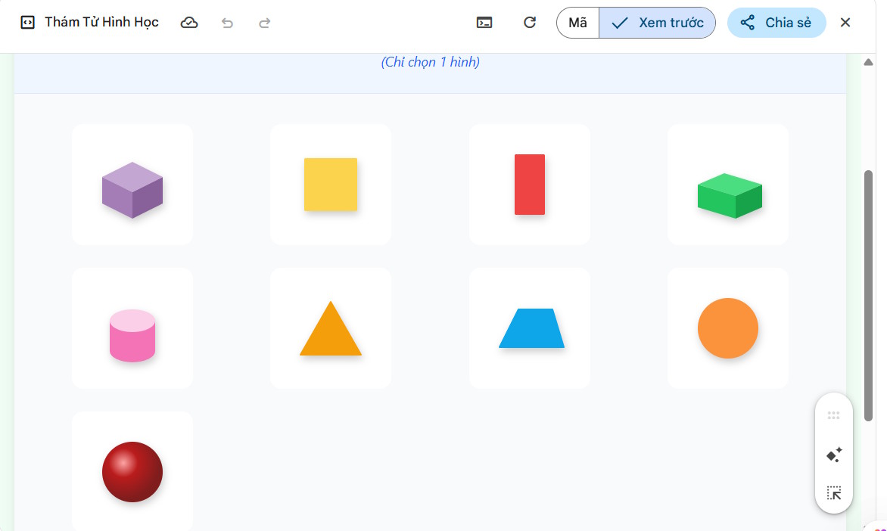Select the pink cylinder shape card
This screenshot has width=887, height=531.
132,328
